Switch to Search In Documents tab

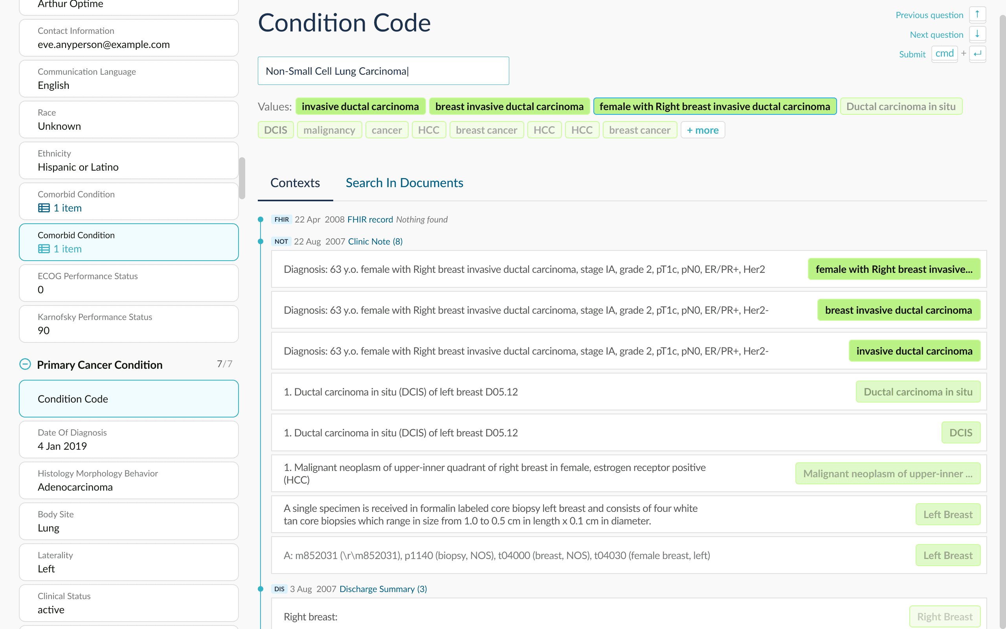404,183
